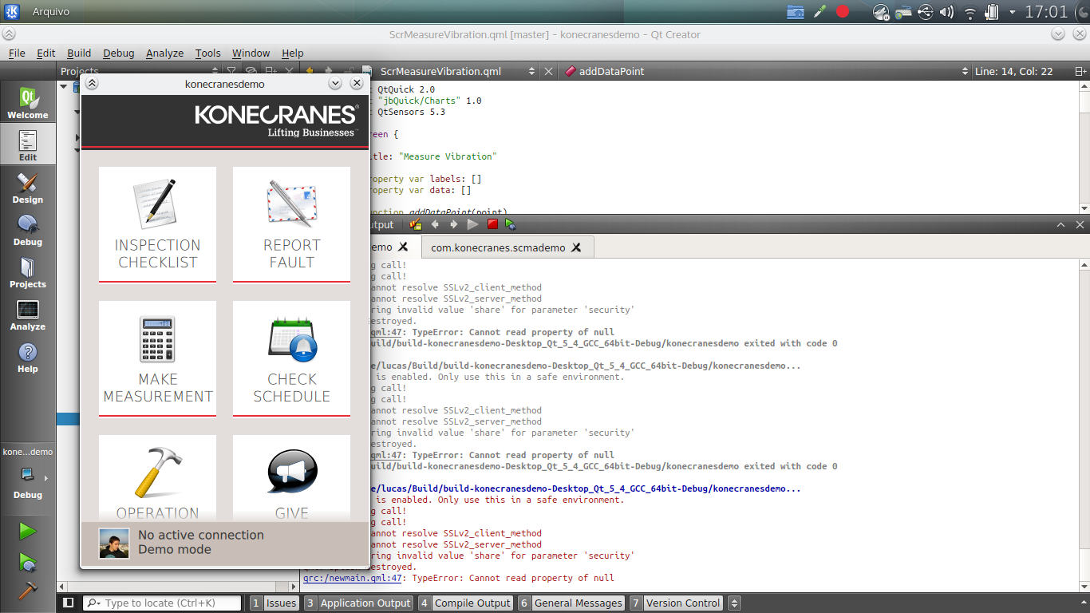Open the Welcome mode in Qt Creator
This screenshot has width=1090, height=613.
tap(28, 104)
